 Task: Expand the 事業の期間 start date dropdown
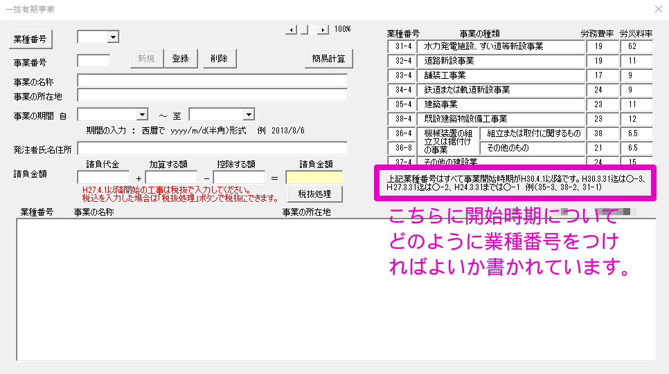[143, 114]
